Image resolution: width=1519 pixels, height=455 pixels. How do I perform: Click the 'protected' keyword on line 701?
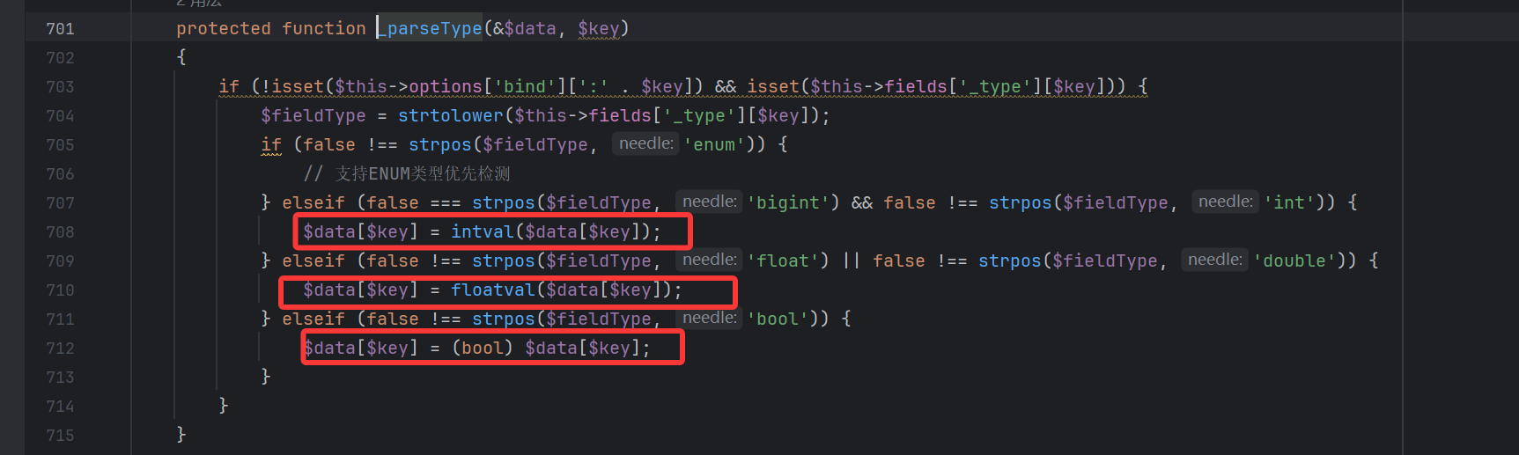coord(224,29)
